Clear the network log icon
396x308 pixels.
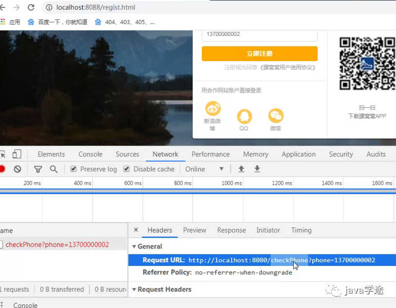tap(17, 169)
